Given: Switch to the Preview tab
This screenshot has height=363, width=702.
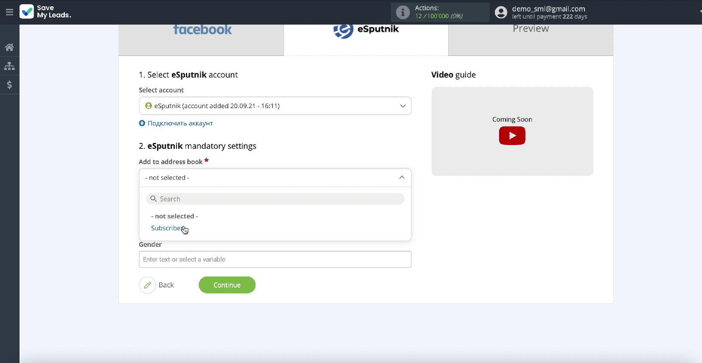Looking at the screenshot, I should point(531,40).
